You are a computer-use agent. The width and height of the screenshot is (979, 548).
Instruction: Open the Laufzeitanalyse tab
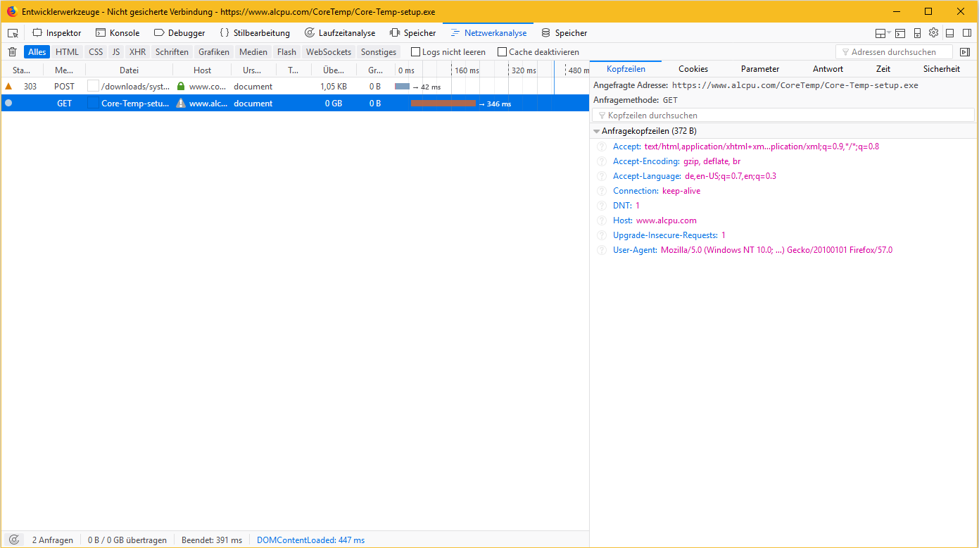click(340, 33)
